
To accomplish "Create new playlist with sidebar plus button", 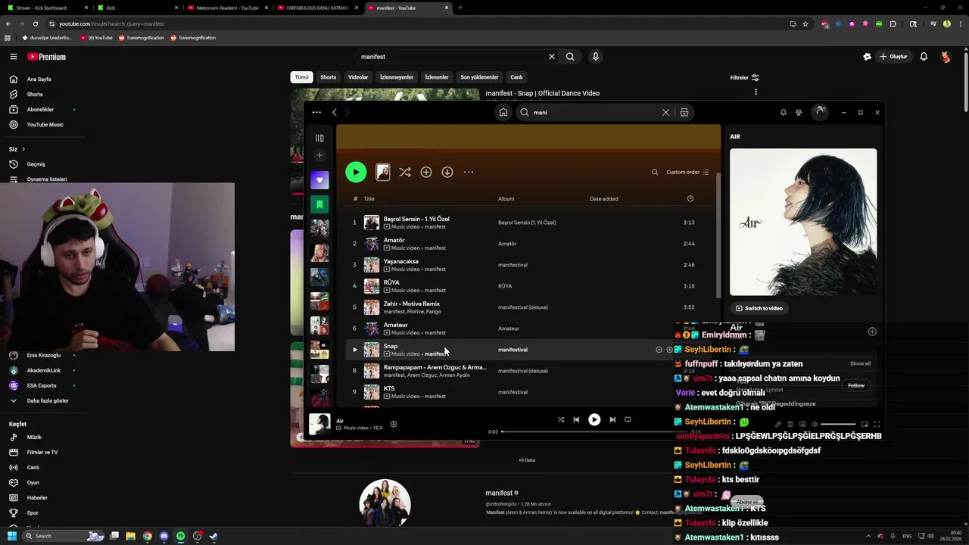I will pos(319,155).
